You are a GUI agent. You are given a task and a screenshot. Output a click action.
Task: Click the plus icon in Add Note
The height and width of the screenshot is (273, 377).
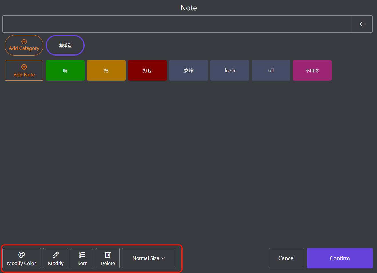pos(24,67)
